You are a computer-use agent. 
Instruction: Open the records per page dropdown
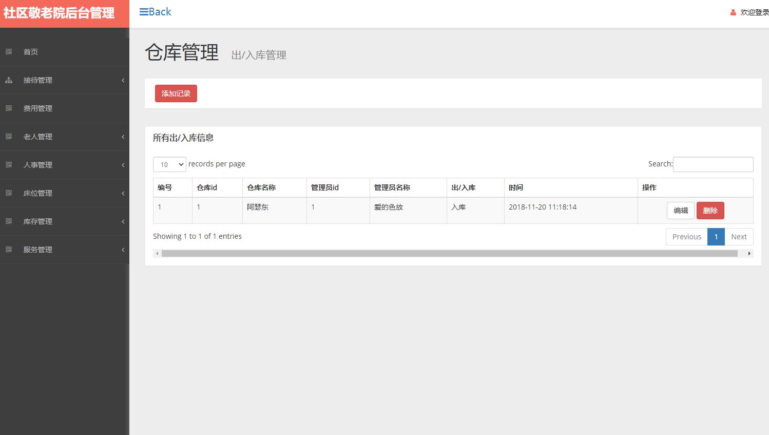coord(169,164)
